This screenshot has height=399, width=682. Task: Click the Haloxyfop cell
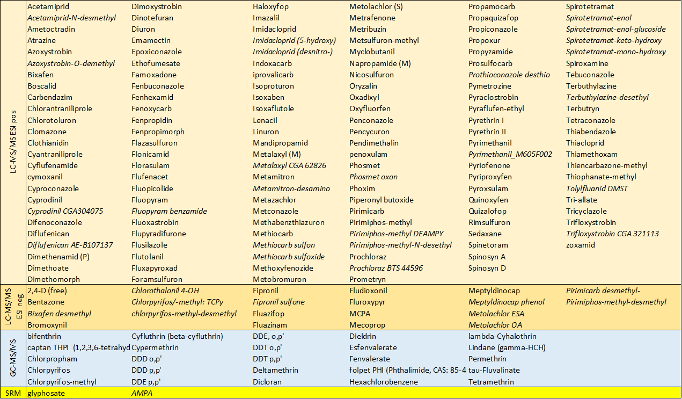coord(270,7)
